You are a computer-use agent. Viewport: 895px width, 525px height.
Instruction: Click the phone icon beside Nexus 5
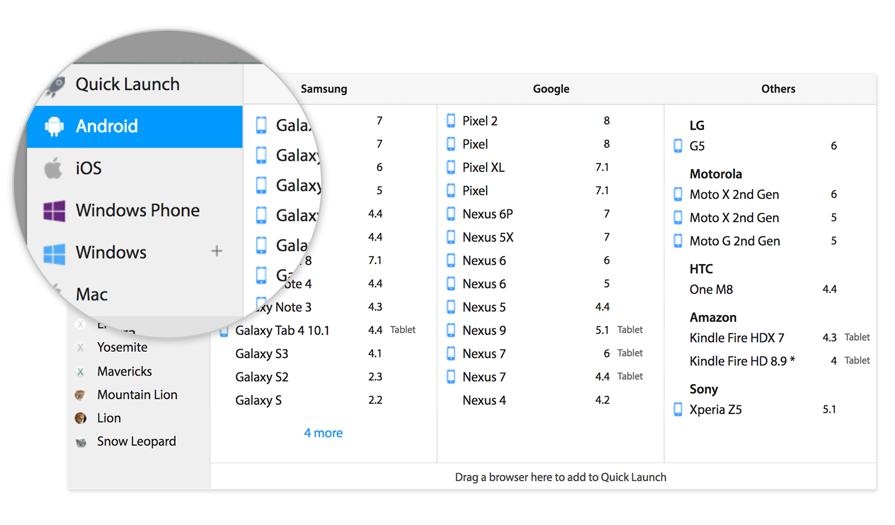(x=451, y=307)
